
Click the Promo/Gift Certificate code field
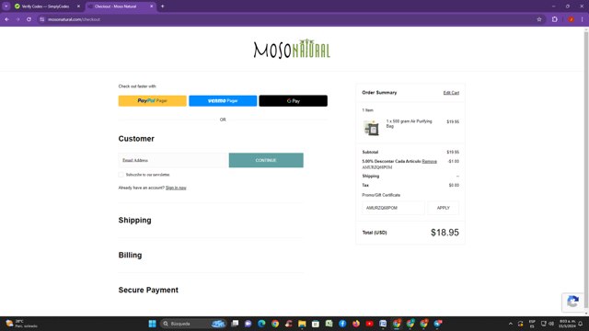393,208
